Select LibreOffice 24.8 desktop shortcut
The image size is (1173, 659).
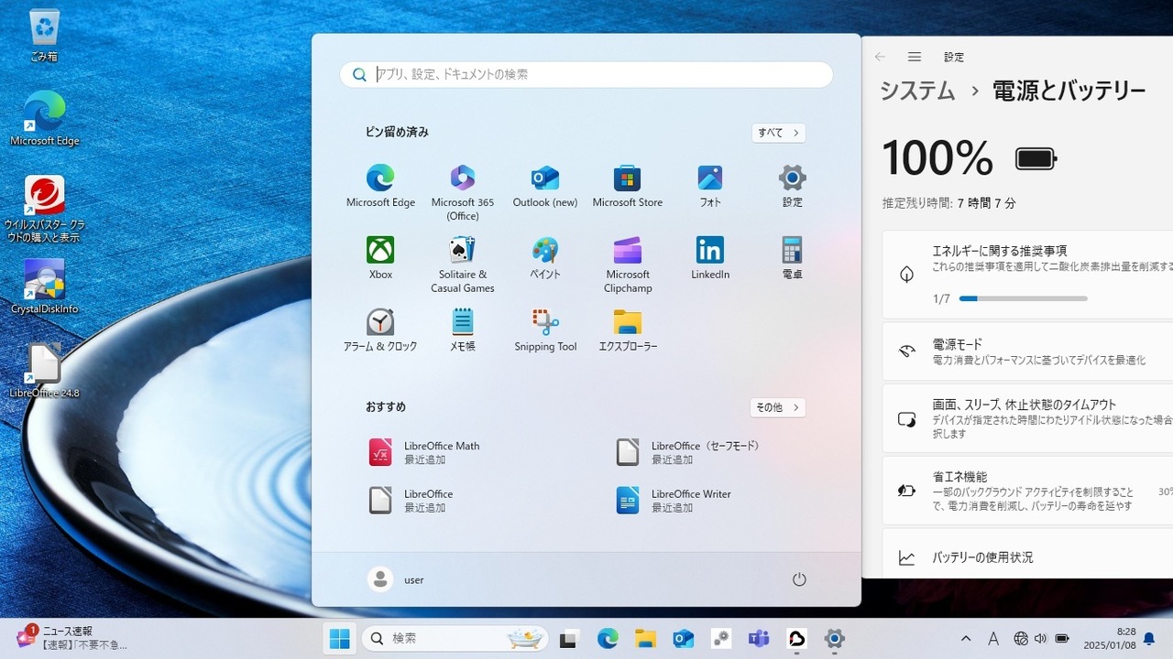(x=44, y=371)
